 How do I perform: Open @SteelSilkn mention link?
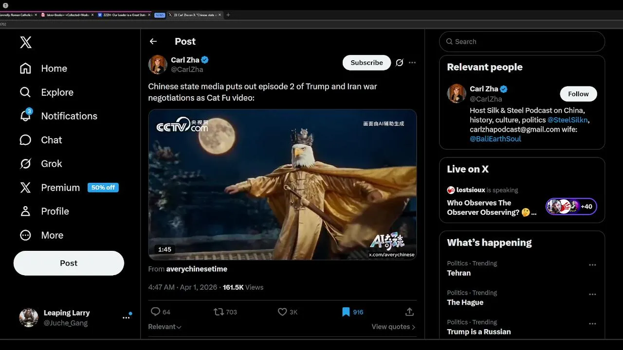coord(568,120)
